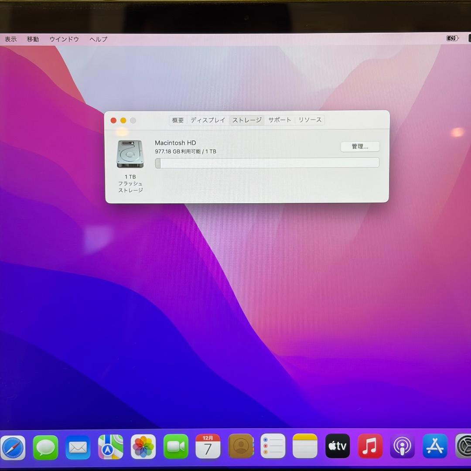Switch to the 概要 tab
The image size is (471, 471).
177,120
